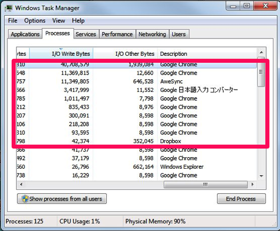Switch to the Services tab

coord(86,34)
